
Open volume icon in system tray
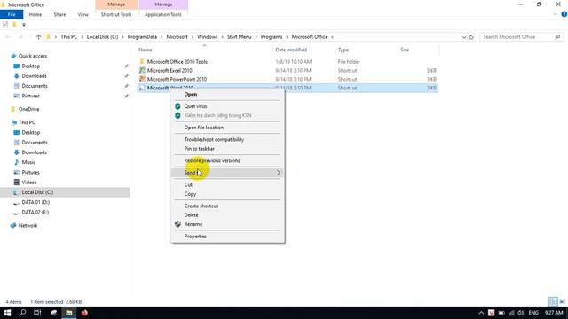pos(521,313)
